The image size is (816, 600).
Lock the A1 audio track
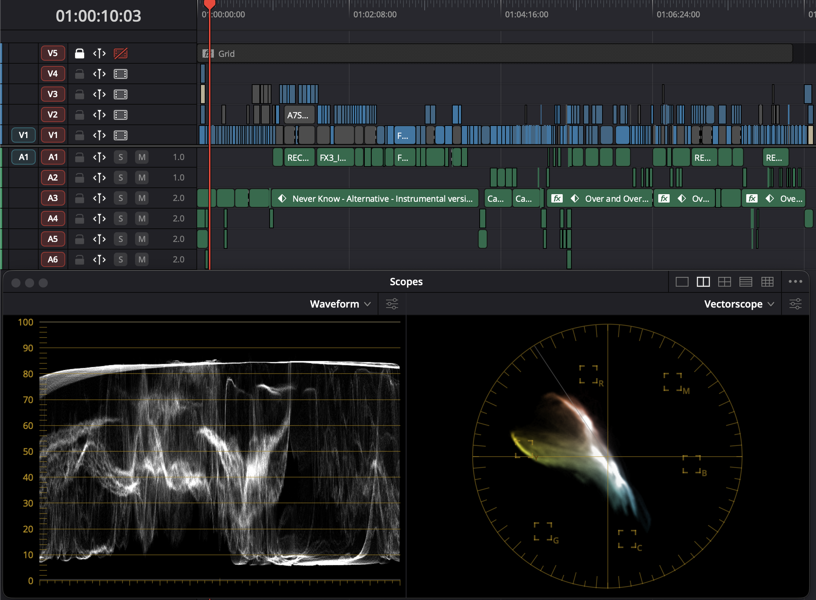(79, 157)
